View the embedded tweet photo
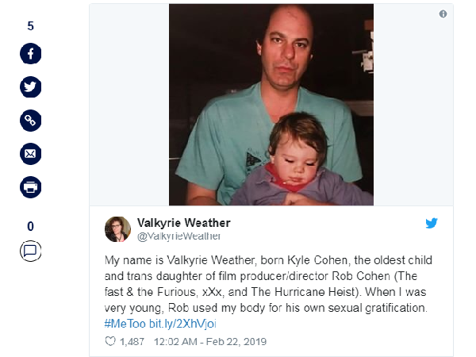Viewport: 476px width, 357px height. click(x=271, y=105)
